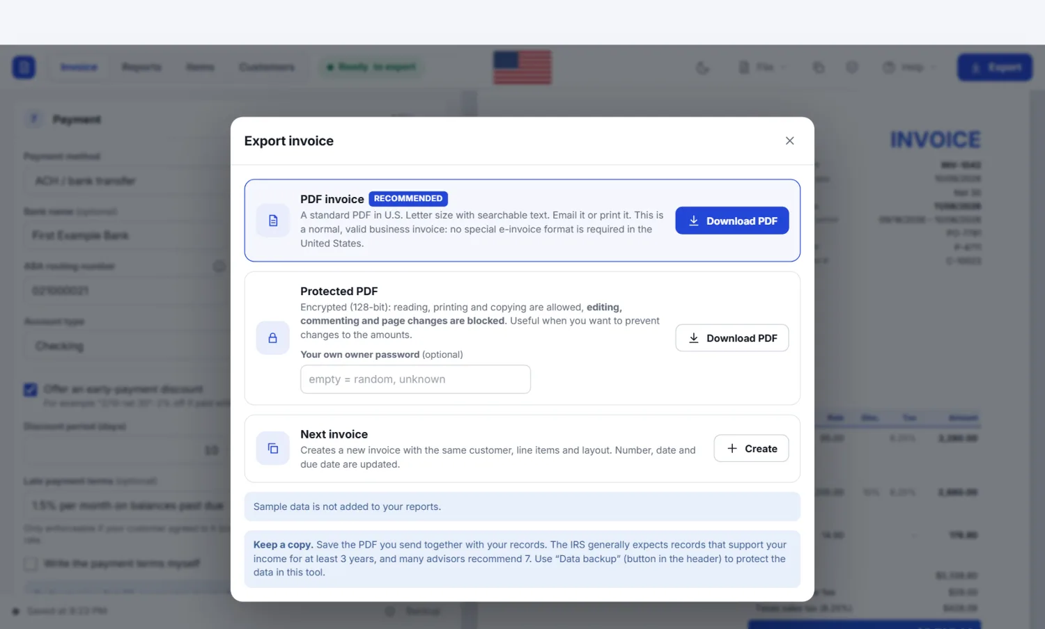
Task: Create the next invoice
Action: (x=751, y=449)
